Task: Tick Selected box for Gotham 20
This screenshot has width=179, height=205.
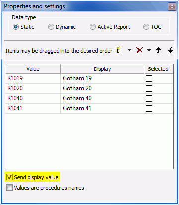Action: point(149,89)
